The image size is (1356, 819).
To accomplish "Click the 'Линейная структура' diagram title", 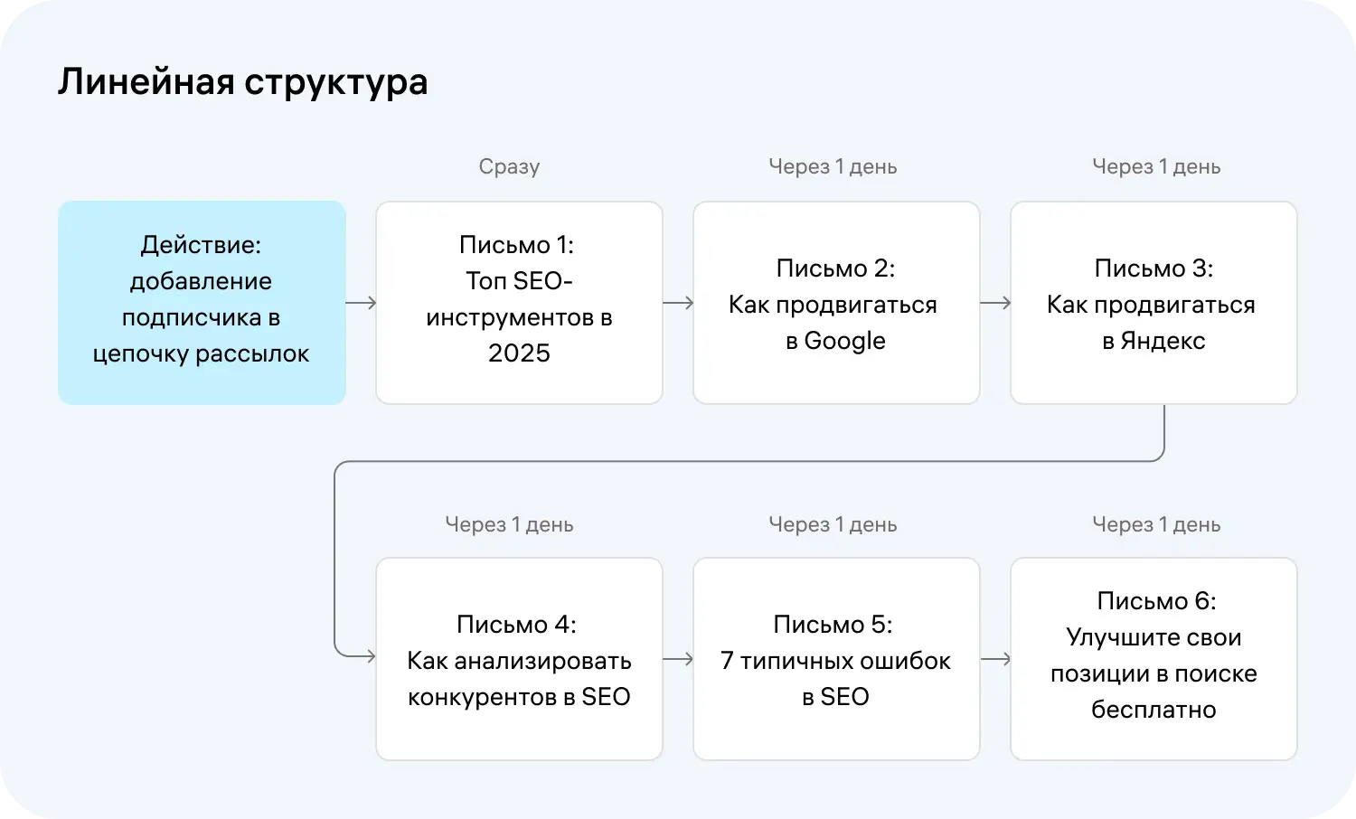I will (x=242, y=81).
